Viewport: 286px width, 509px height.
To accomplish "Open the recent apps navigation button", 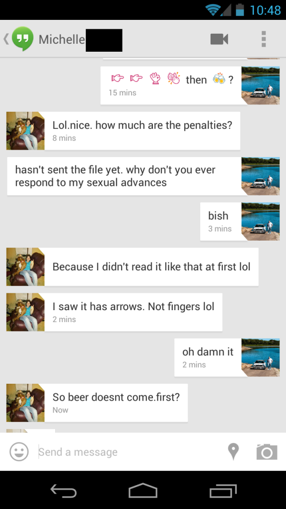I will pos(223,491).
